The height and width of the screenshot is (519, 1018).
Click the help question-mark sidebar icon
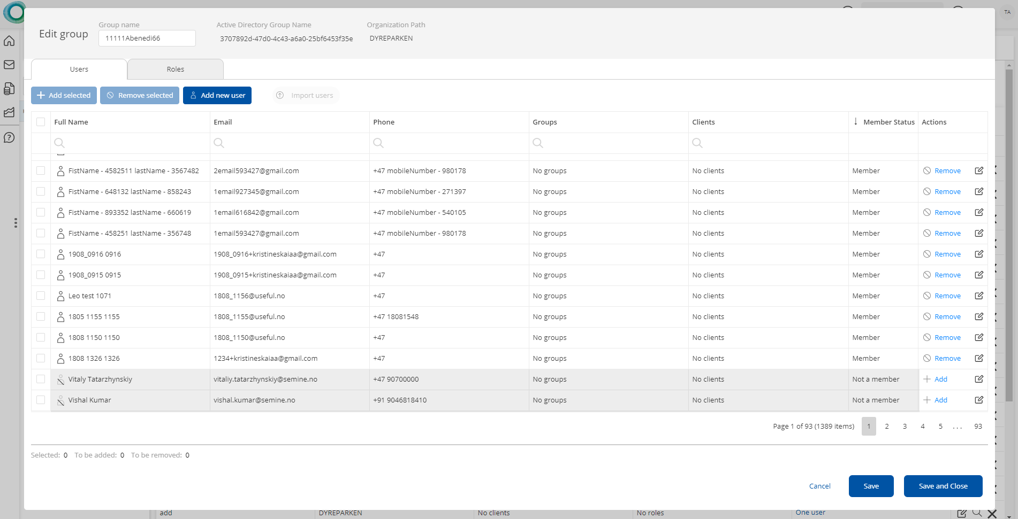(9, 137)
